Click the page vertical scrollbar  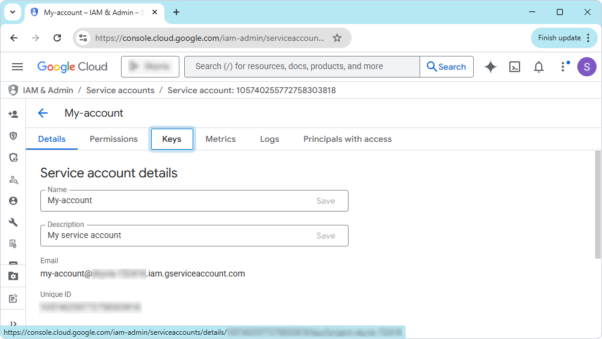pos(597,204)
